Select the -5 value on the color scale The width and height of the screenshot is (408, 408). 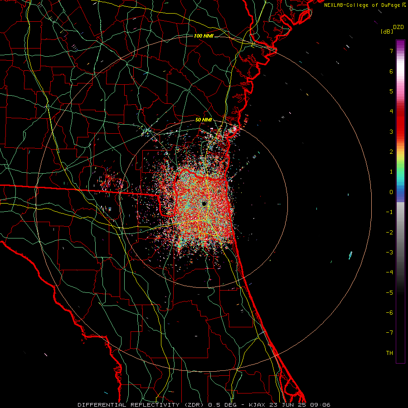pos(389,292)
